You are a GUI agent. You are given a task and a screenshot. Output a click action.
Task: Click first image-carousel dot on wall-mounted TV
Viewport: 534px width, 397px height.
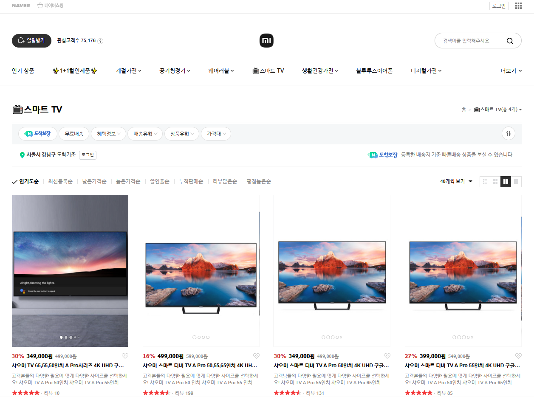[62, 337]
